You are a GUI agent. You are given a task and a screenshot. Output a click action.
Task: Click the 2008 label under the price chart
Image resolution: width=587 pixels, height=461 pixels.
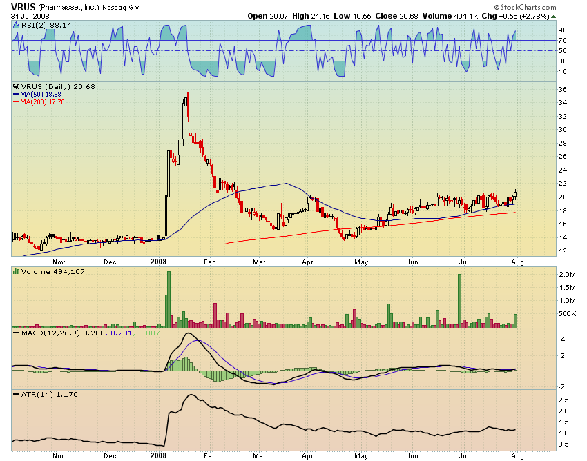pos(158,262)
